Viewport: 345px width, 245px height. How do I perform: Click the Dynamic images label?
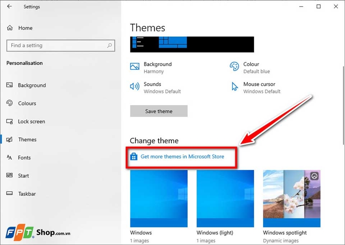tap(281, 241)
